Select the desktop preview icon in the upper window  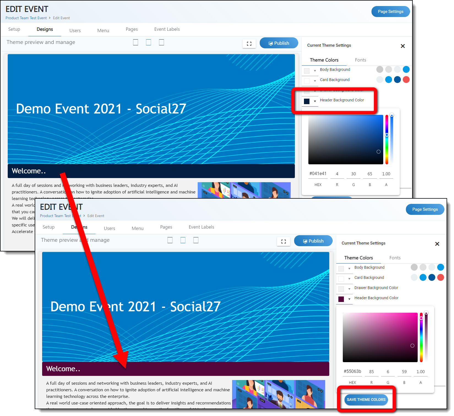pos(135,42)
